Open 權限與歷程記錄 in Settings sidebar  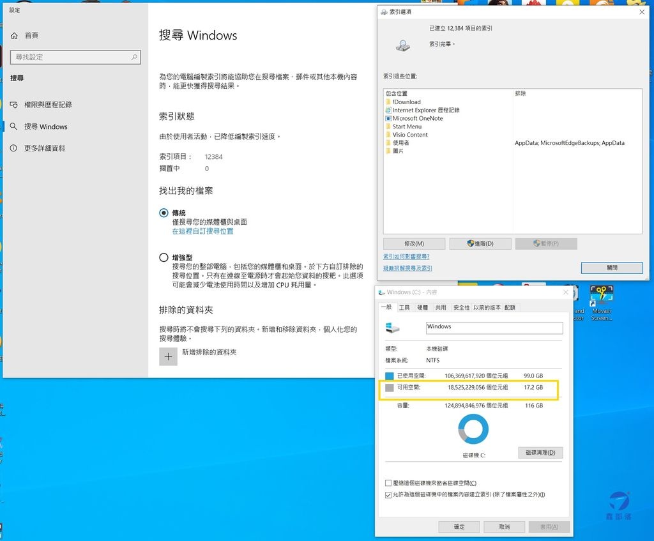point(48,105)
